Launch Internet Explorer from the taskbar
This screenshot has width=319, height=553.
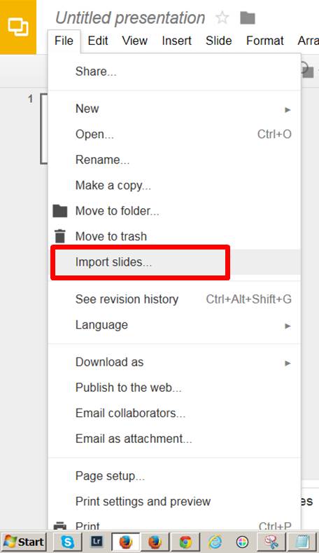click(215, 542)
